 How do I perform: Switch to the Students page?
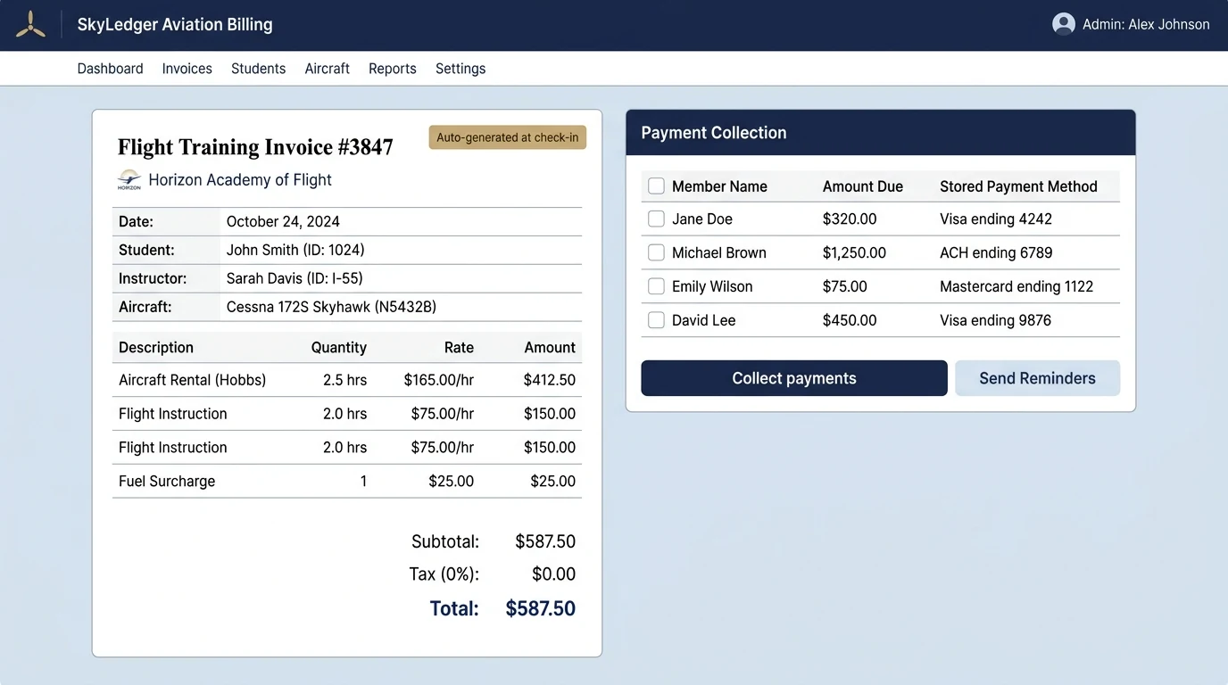click(258, 69)
